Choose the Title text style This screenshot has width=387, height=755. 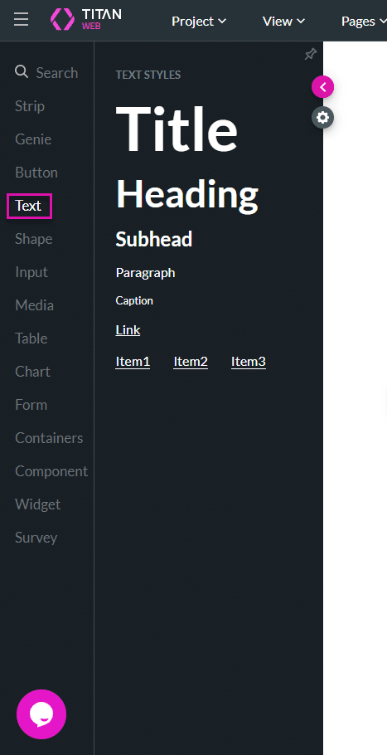[x=177, y=128]
